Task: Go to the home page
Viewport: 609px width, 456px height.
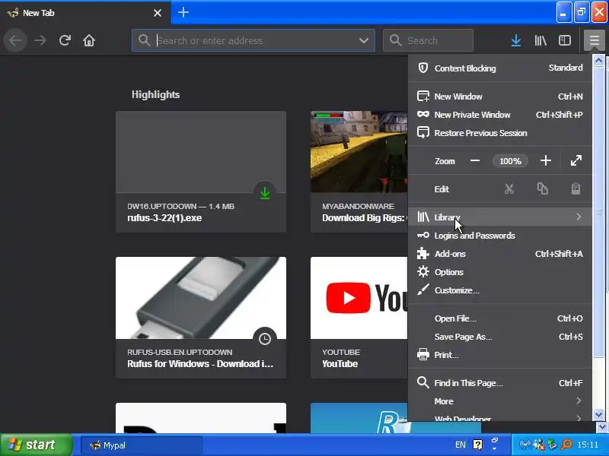Action: [x=89, y=40]
